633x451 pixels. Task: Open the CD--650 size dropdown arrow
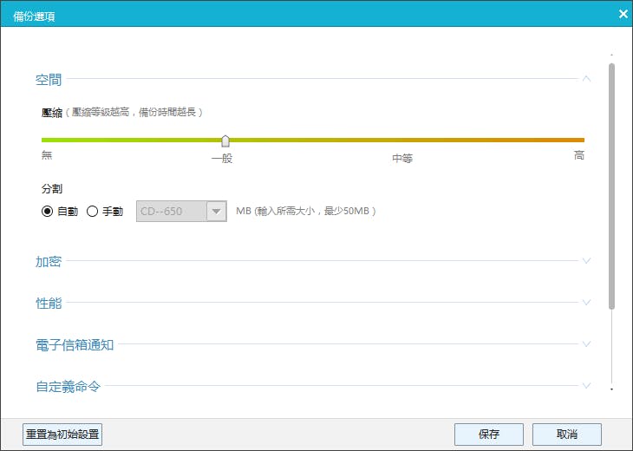point(217,211)
